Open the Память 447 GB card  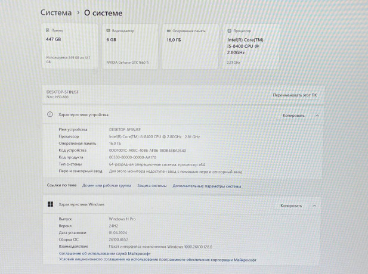click(x=70, y=46)
